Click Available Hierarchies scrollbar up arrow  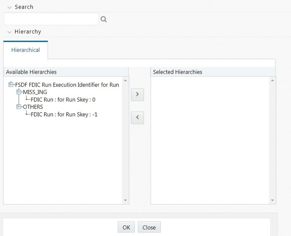pyautogui.click(x=126, y=81)
